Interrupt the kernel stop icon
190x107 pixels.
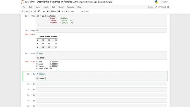click(x=59, y=11)
